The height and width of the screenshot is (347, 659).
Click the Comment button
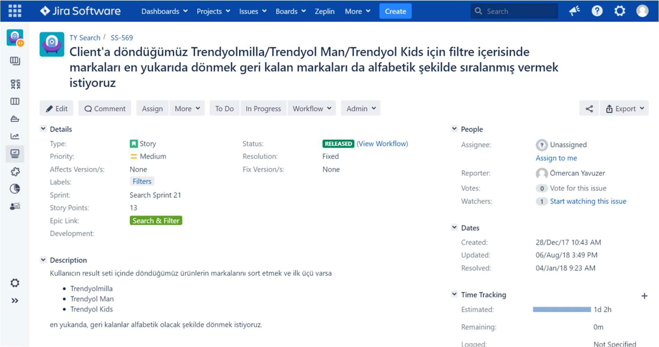pos(105,109)
